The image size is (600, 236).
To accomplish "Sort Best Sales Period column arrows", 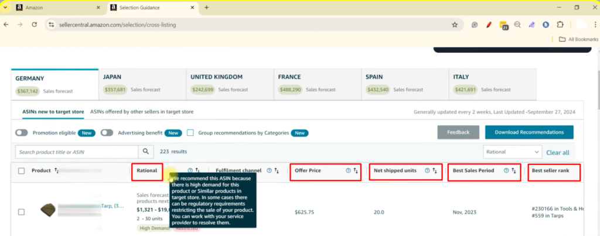I will [513, 170].
